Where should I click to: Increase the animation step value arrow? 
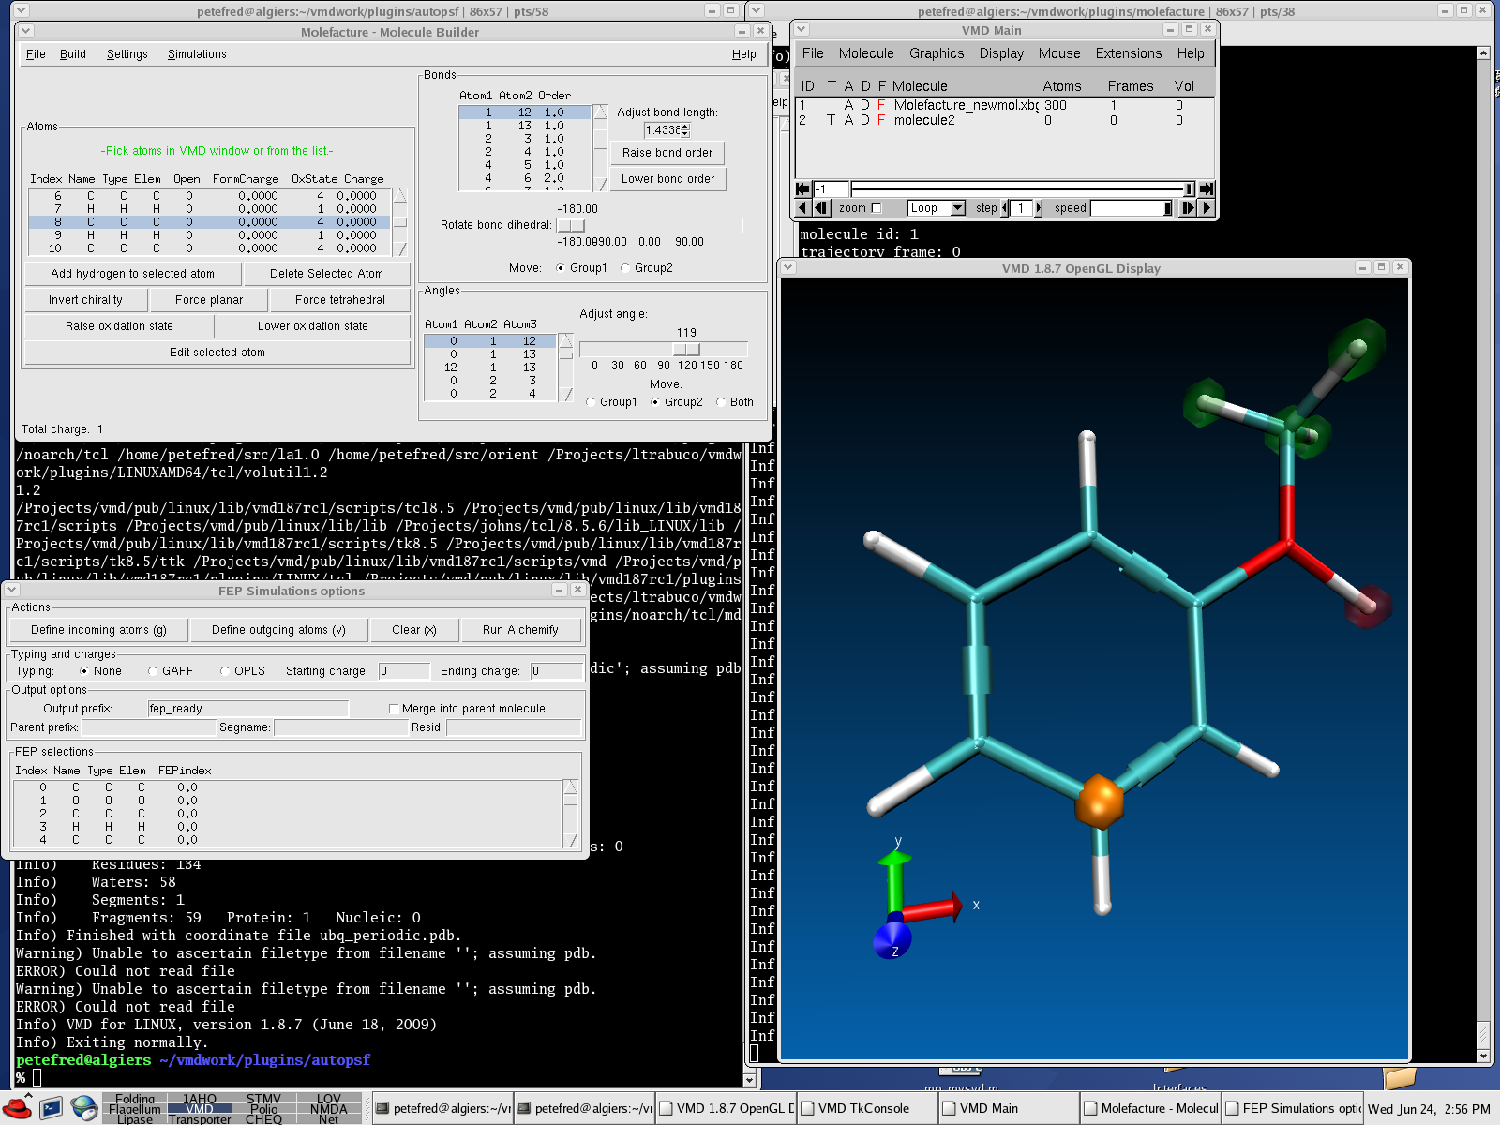coord(1038,208)
